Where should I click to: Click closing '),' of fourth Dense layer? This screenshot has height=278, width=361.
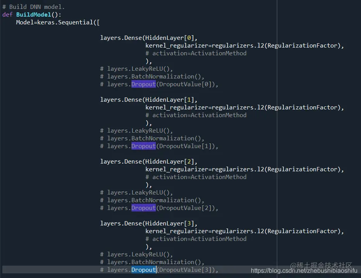149,247
